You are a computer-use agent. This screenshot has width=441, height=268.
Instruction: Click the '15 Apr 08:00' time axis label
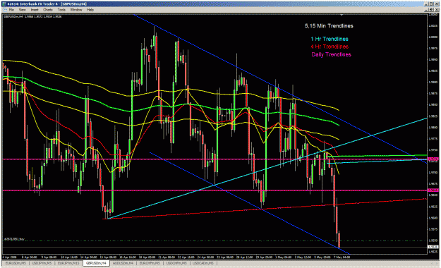[x=109, y=257]
